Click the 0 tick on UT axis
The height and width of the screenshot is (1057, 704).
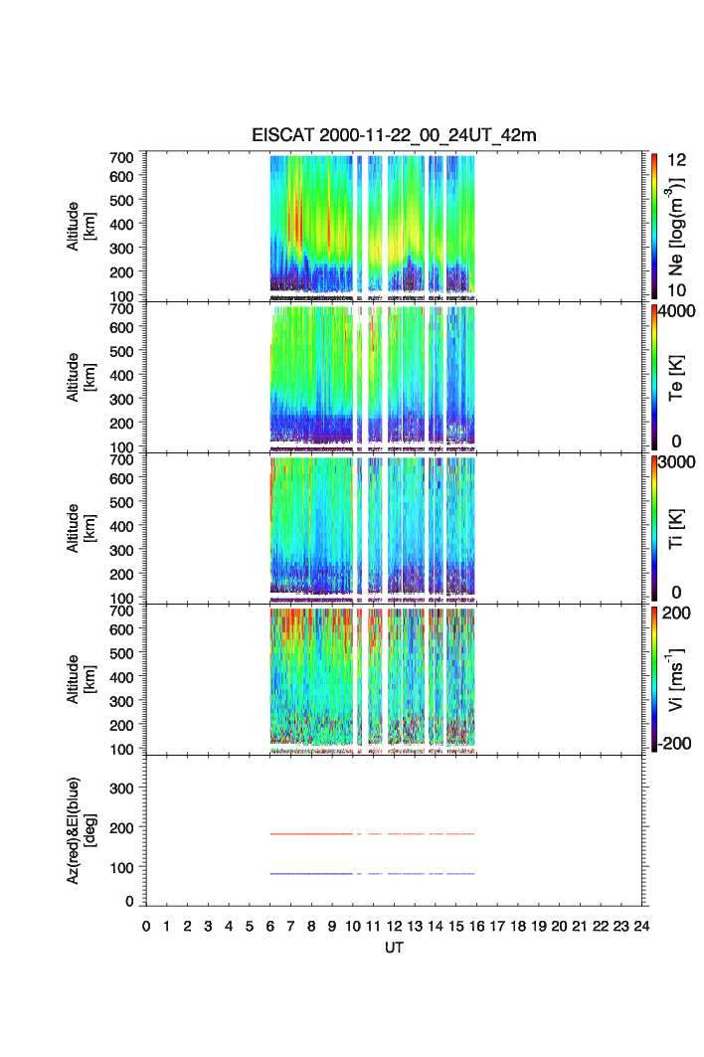click(146, 926)
